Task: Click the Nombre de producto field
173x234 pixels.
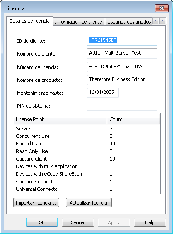Action: point(122,80)
